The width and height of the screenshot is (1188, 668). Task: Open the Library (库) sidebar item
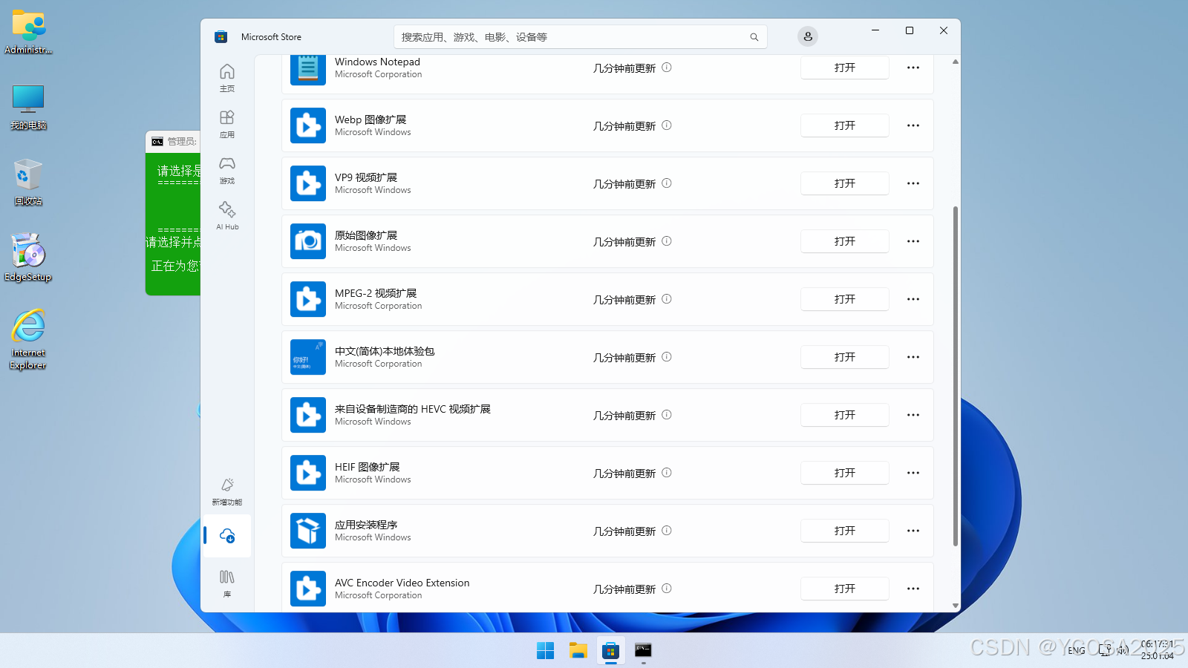point(227,583)
